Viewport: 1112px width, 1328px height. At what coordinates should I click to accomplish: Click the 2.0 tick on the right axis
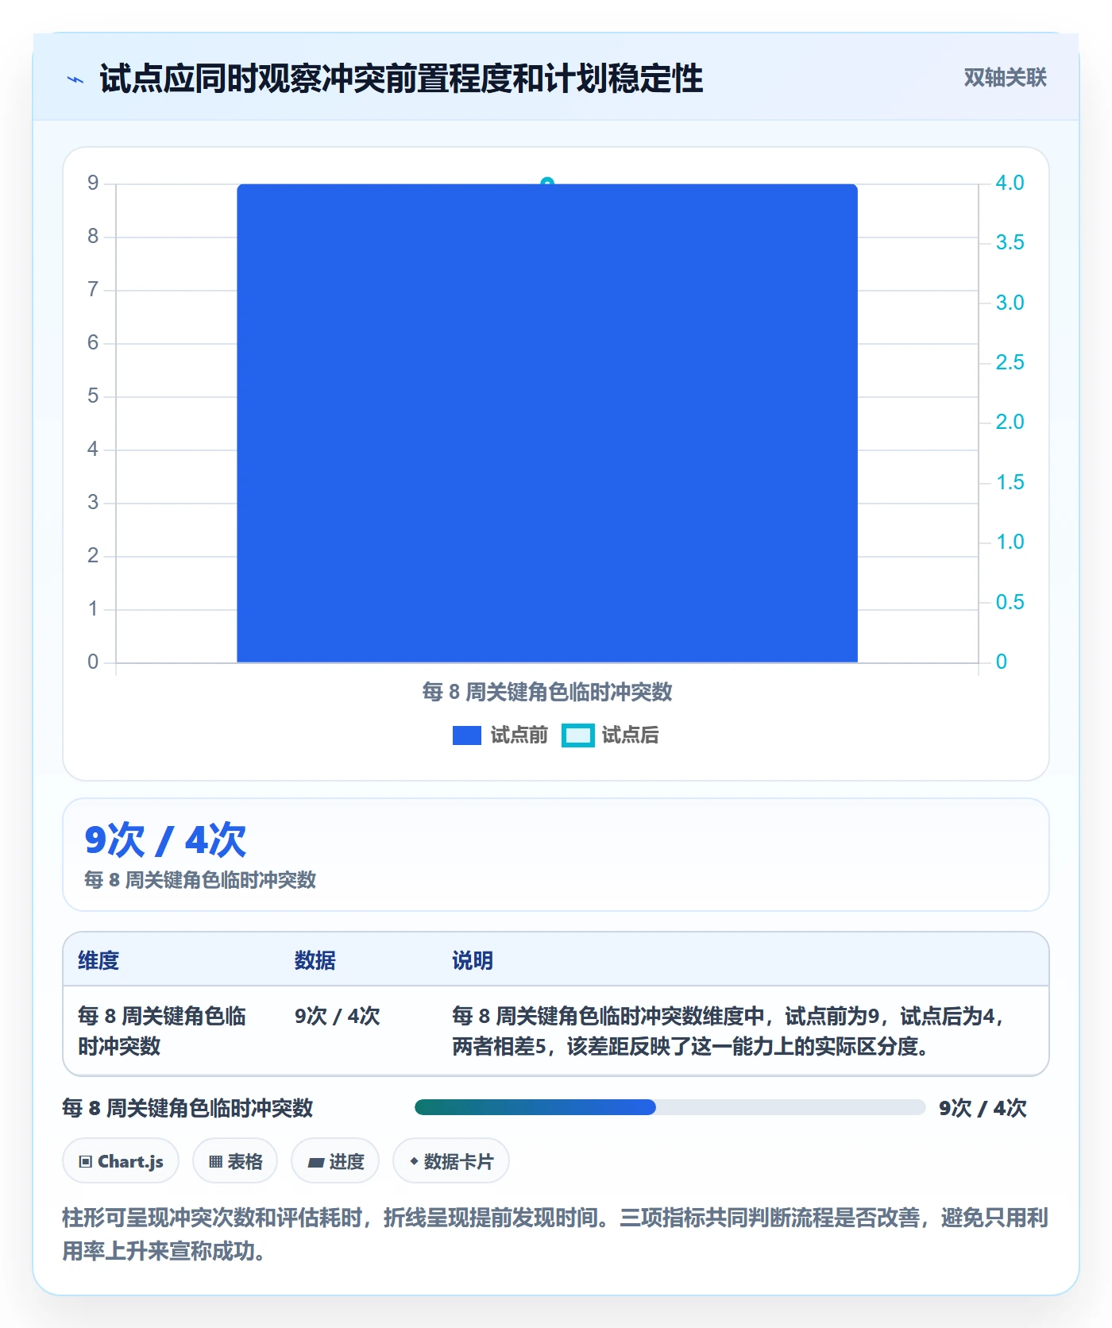click(x=1010, y=422)
